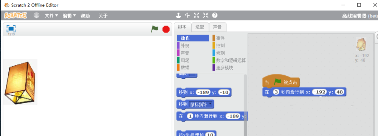Edit x value -189 in palette glide block

[x=232, y=116]
